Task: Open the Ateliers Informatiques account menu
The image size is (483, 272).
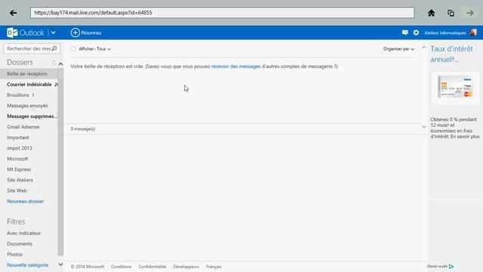Action: (x=445, y=32)
